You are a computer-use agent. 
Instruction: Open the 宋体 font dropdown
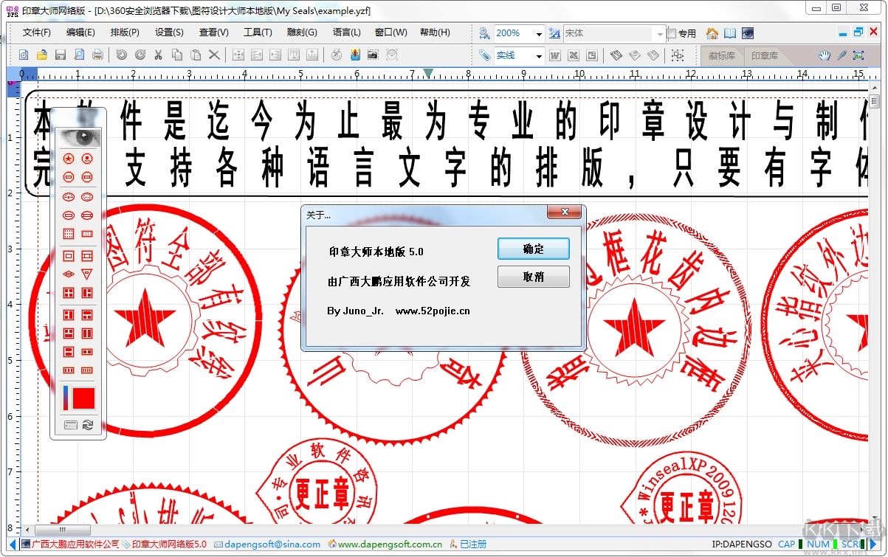659,34
